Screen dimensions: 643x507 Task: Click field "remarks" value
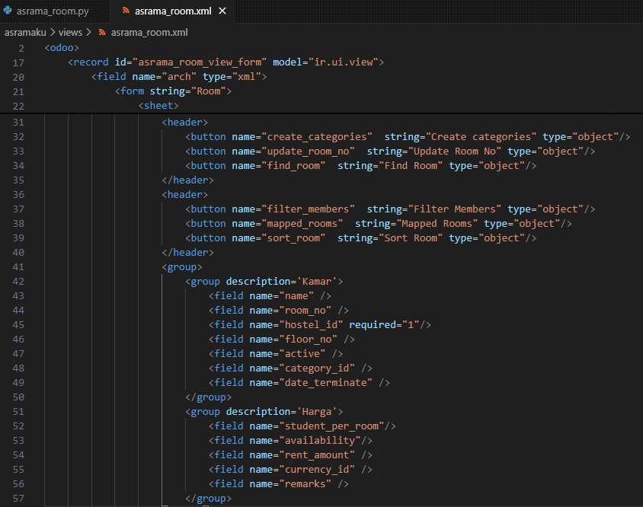tap(305, 484)
